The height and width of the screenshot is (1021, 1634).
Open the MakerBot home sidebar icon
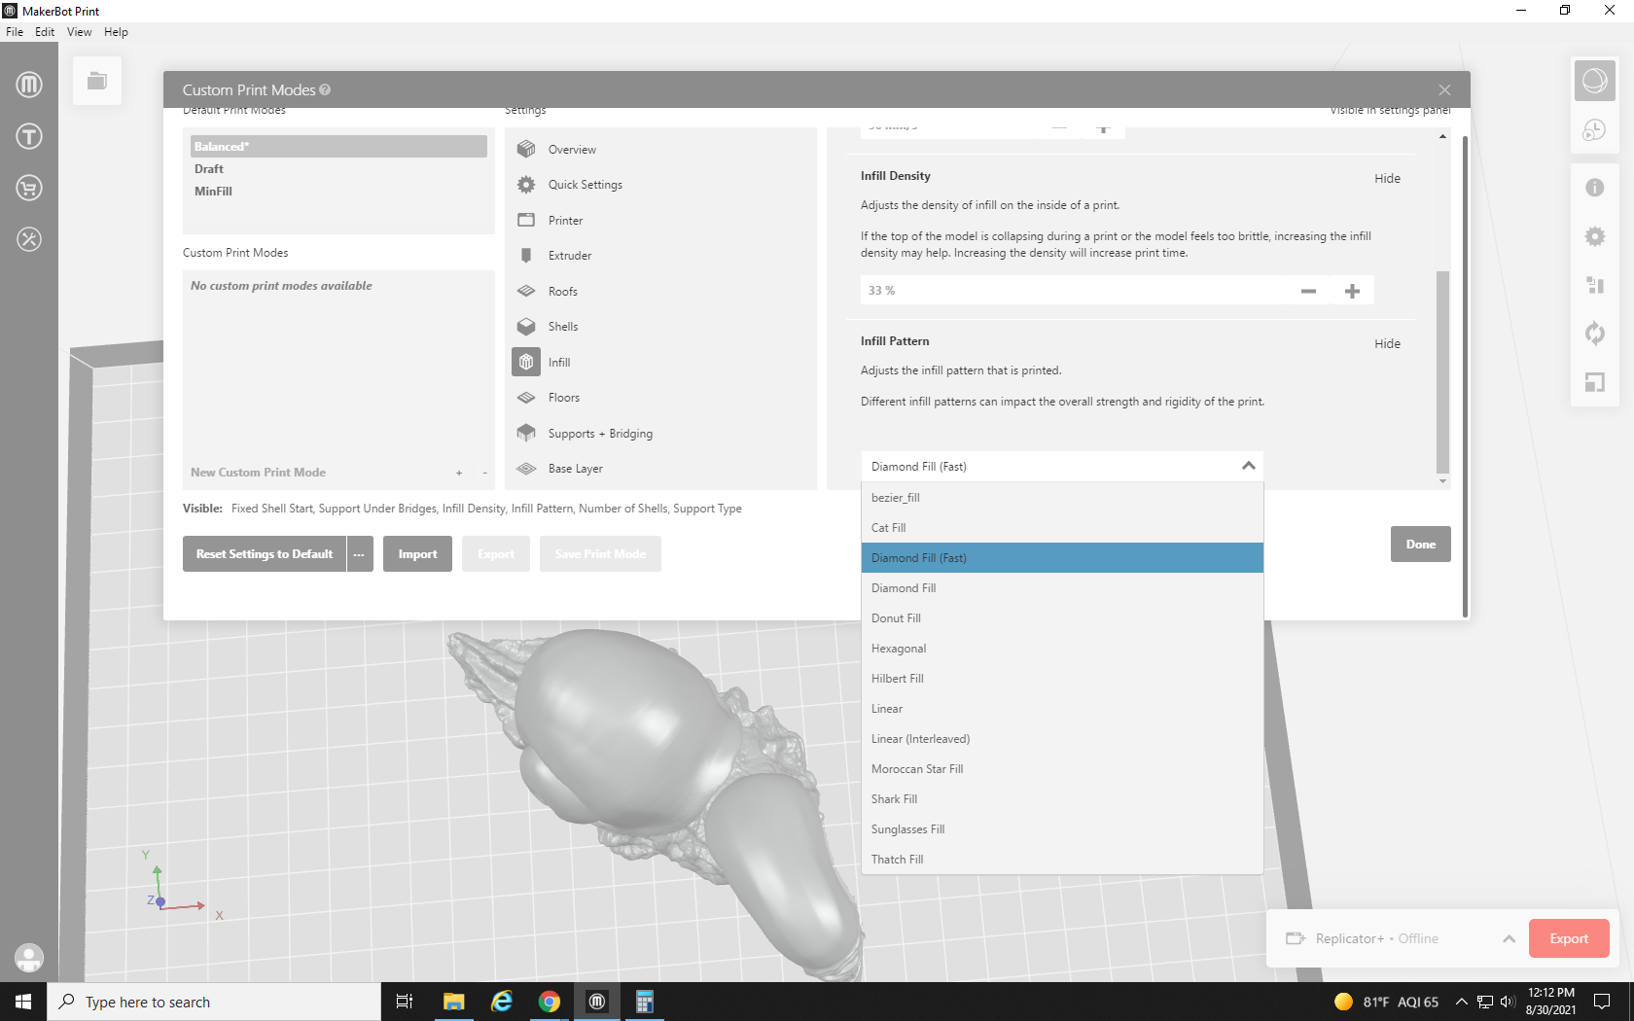coord(29,85)
